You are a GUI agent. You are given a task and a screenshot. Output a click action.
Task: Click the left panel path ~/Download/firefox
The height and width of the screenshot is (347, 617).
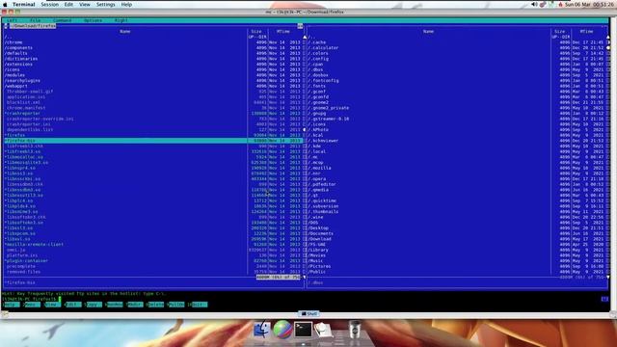[33, 26]
